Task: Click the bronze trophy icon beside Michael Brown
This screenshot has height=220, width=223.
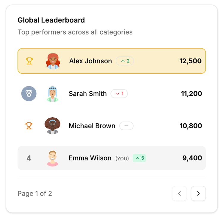Action: [x=29, y=126]
